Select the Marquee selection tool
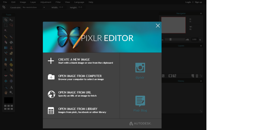The width and height of the screenshot is (271, 130). (6, 25)
